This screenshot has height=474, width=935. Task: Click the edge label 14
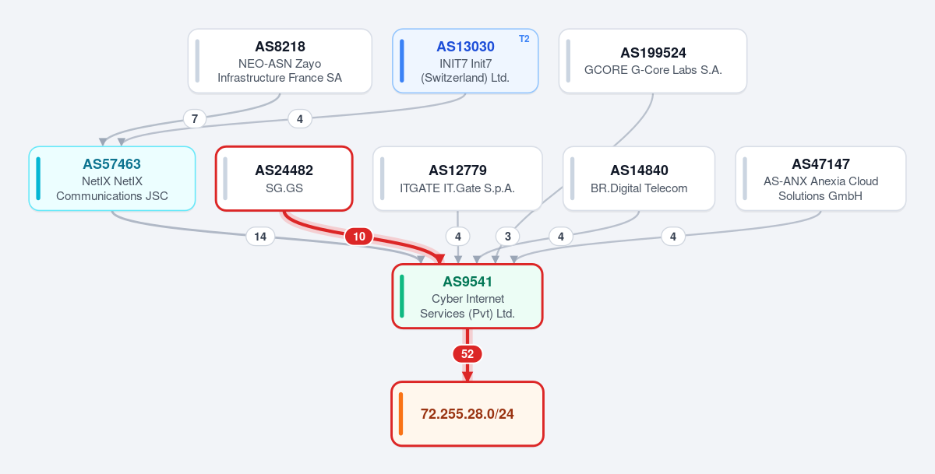tap(260, 237)
